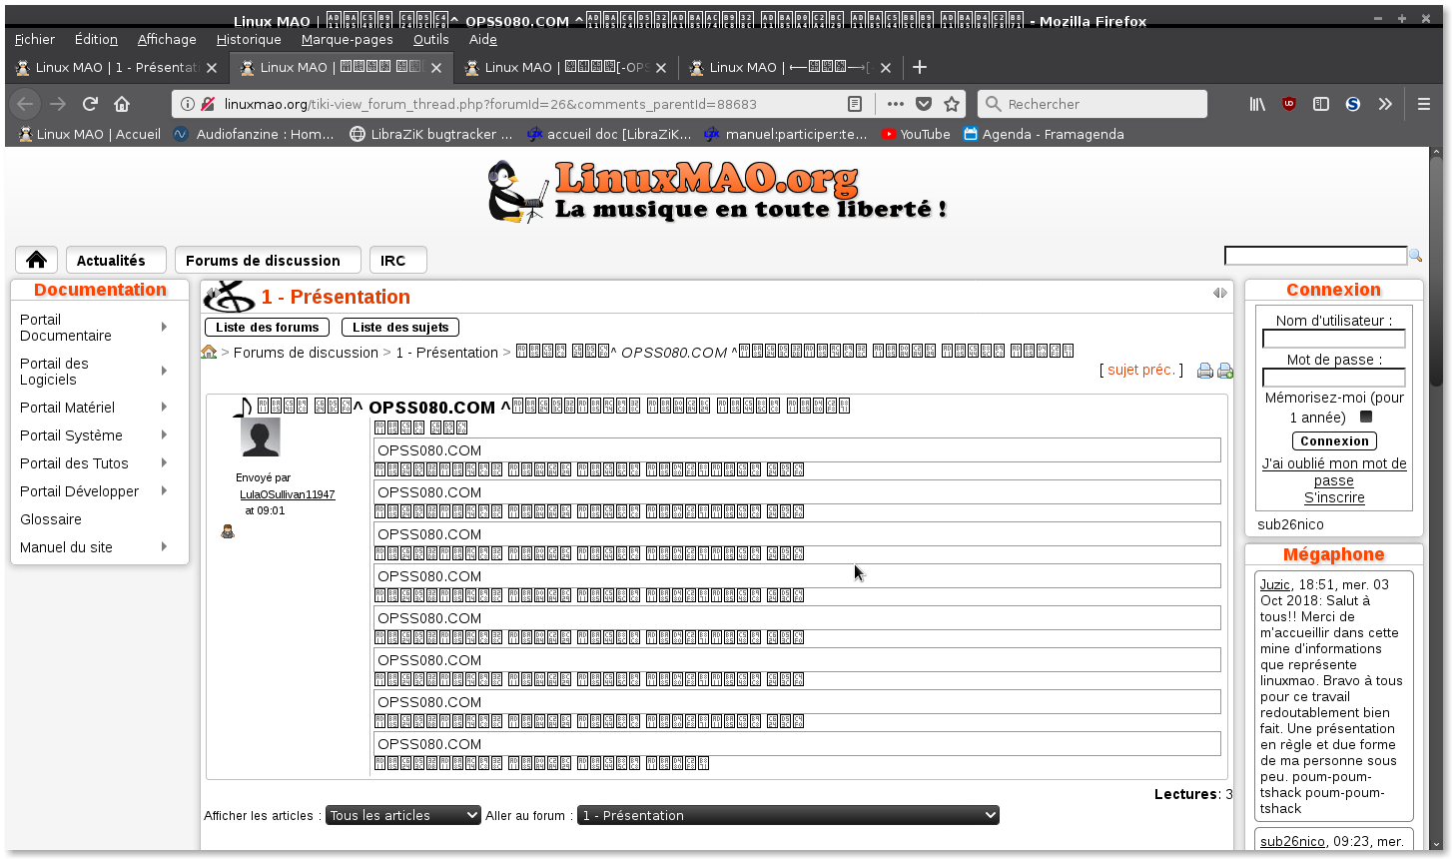Screen dimensions: 1452x859
Task: Expand the Portail des Logiciels submenu arrow
Action: click(x=164, y=371)
